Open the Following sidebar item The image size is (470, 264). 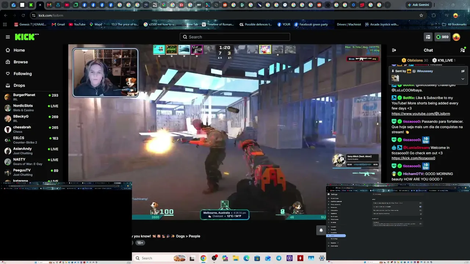click(x=22, y=74)
